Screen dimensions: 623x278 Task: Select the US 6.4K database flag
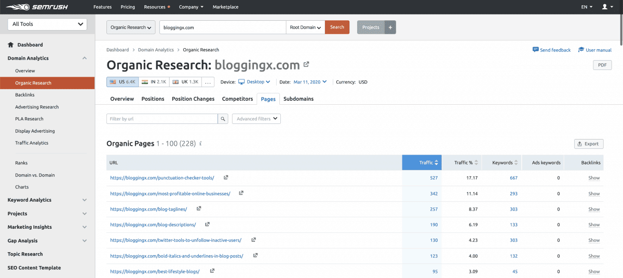pyautogui.click(x=123, y=82)
